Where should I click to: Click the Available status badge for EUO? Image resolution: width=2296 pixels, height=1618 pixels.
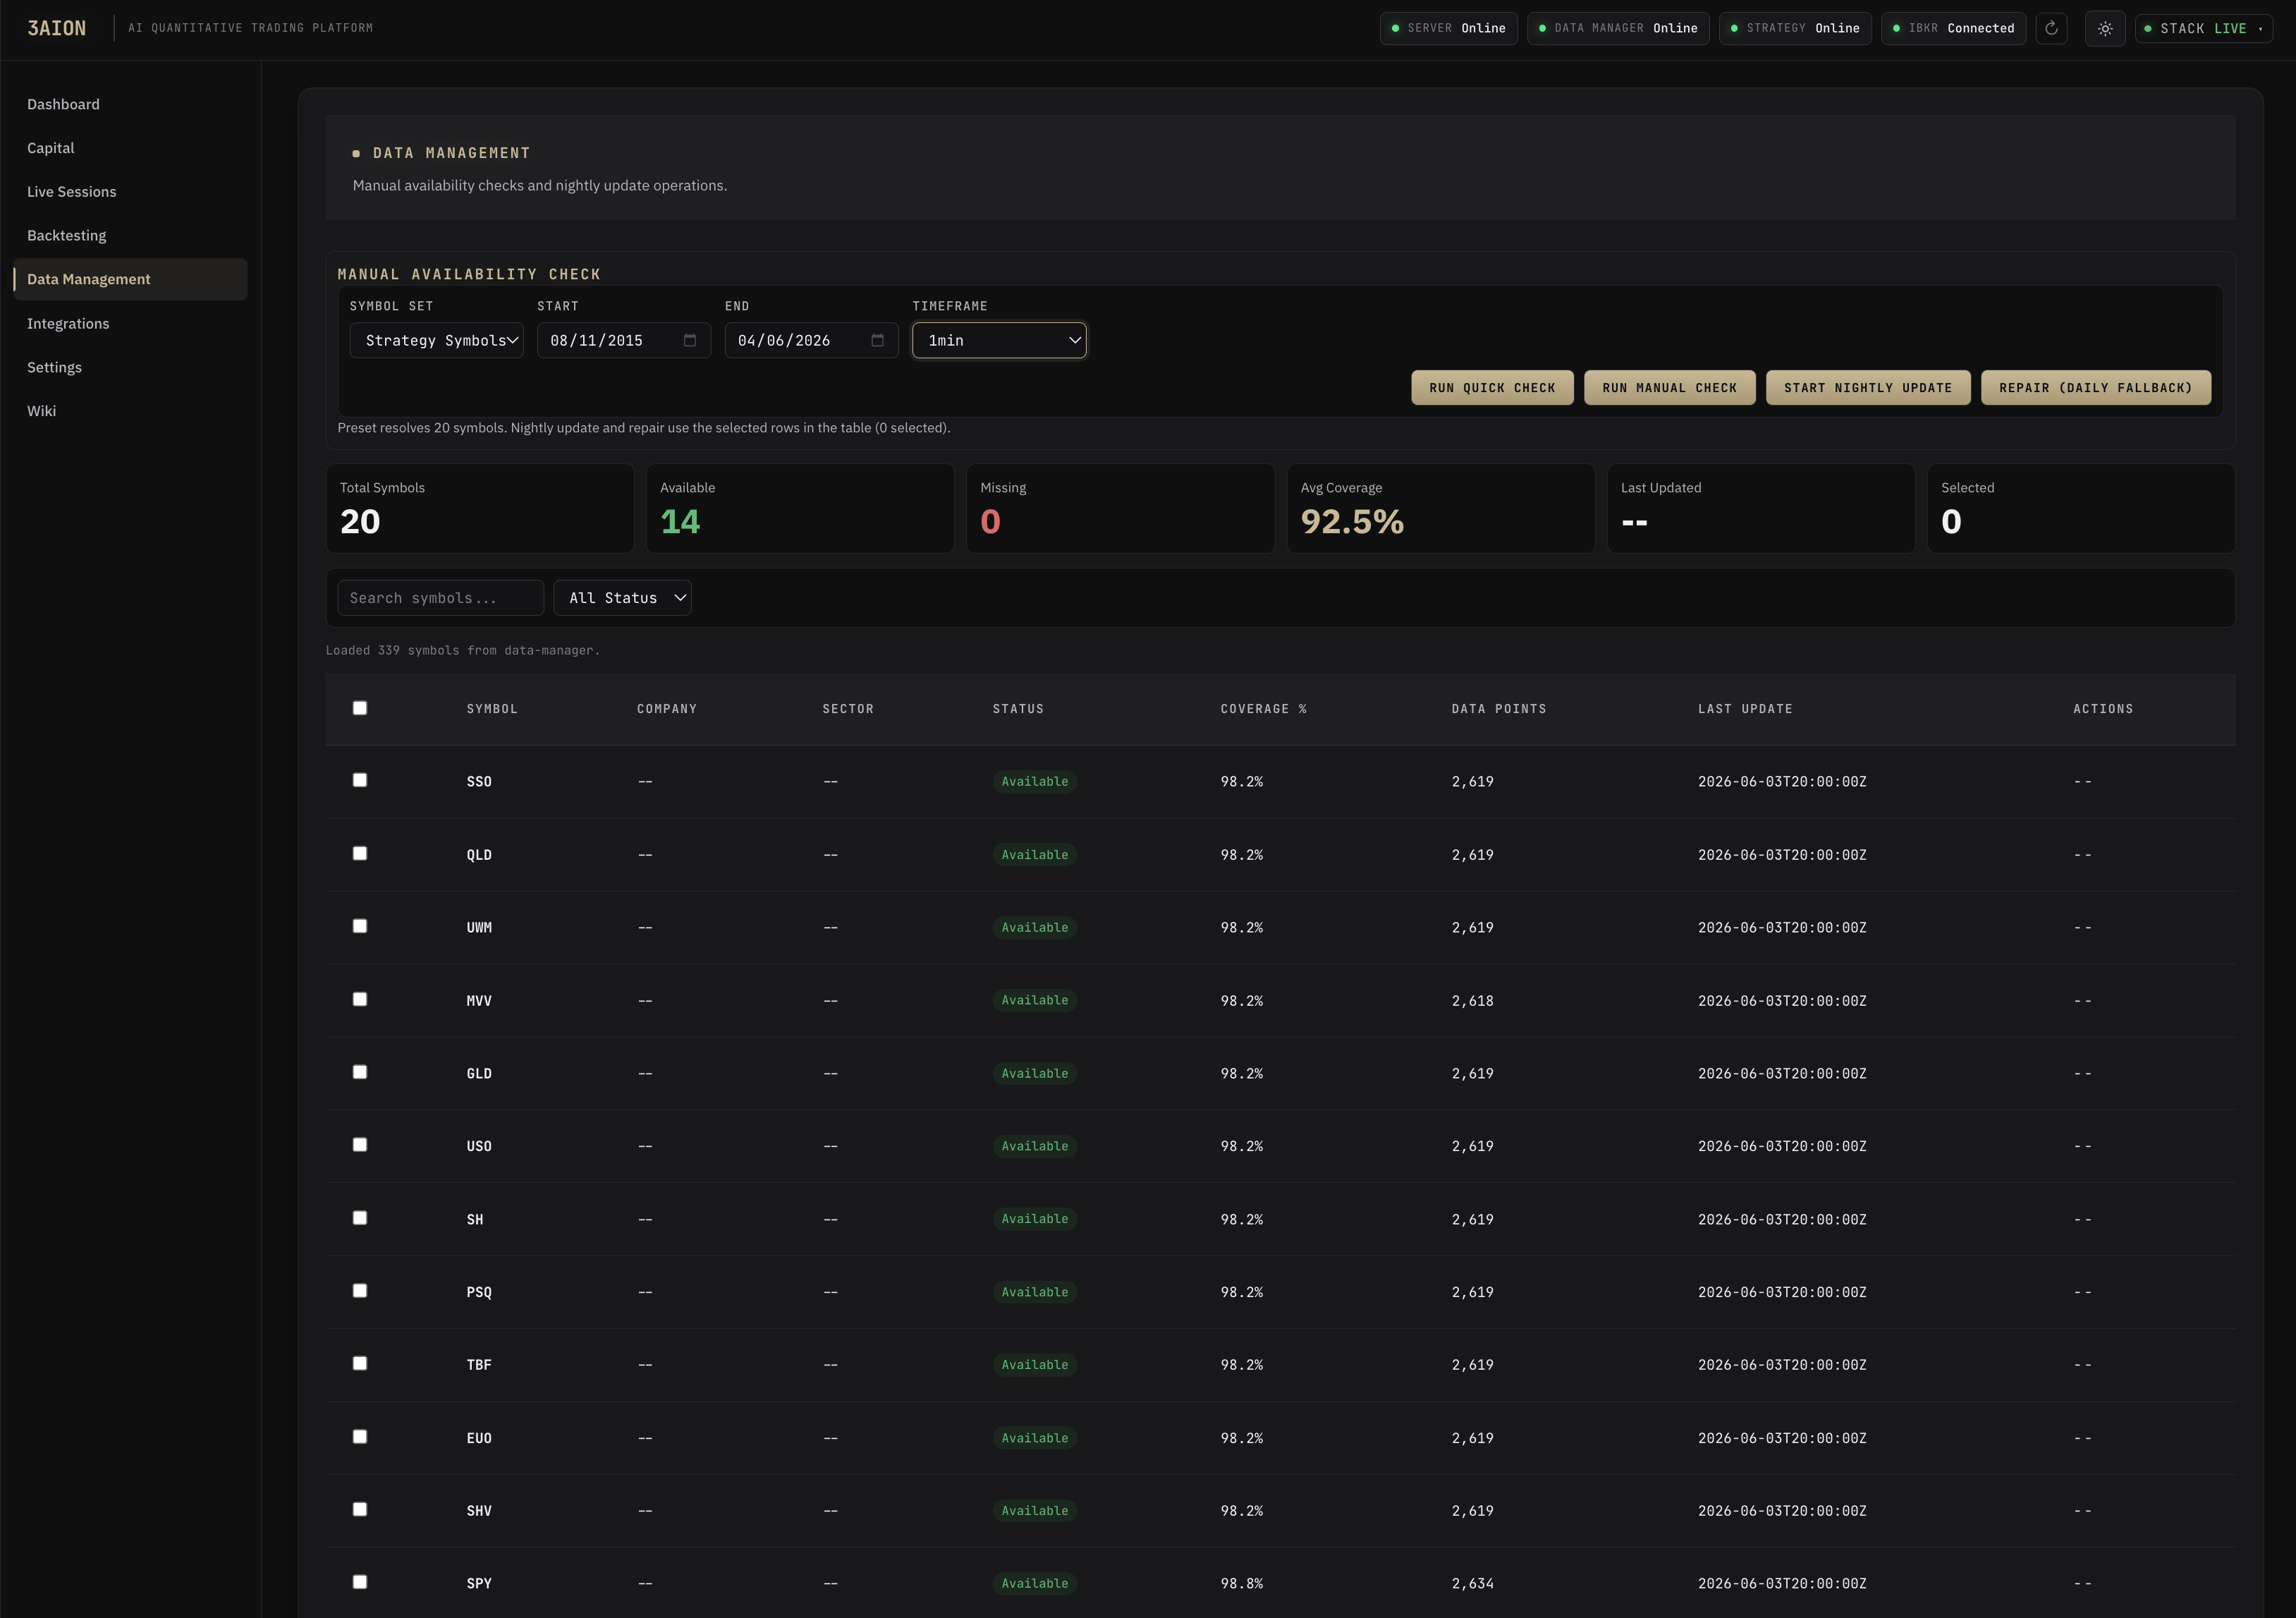[x=1035, y=1438]
